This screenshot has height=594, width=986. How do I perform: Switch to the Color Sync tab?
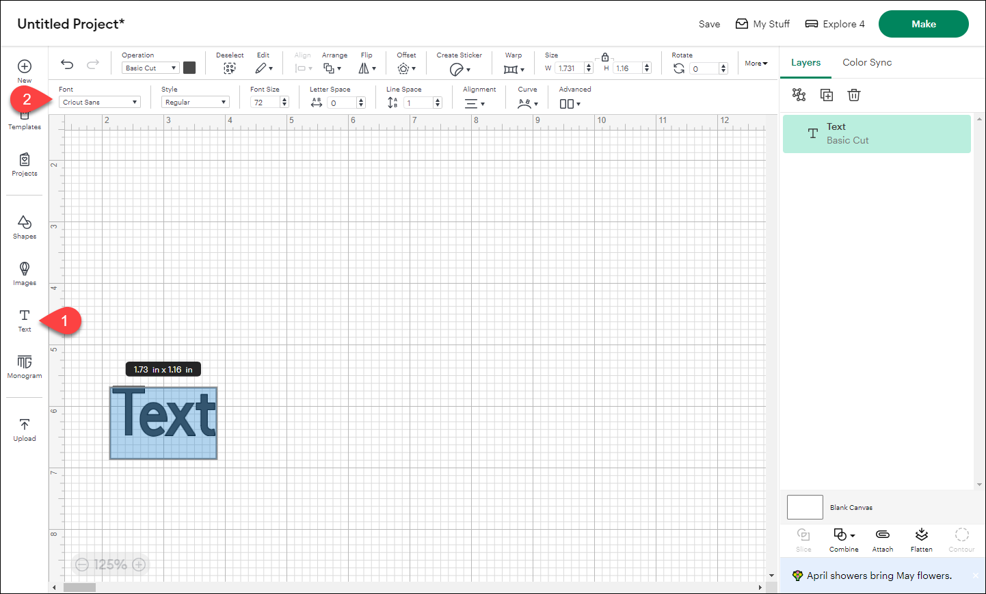pyautogui.click(x=867, y=62)
